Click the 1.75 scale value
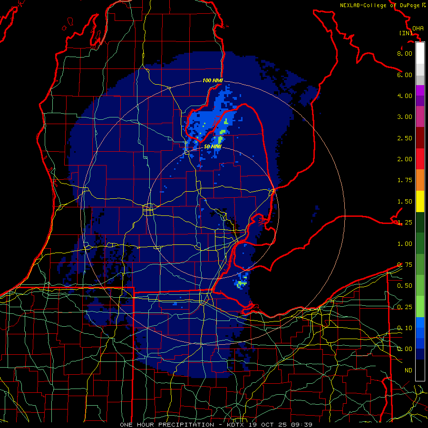The height and width of the screenshot is (428, 428). (405, 180)
